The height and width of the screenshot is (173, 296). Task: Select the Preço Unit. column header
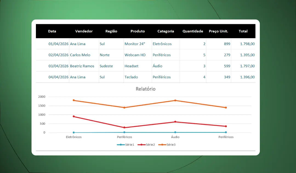[x=218, y=31]
